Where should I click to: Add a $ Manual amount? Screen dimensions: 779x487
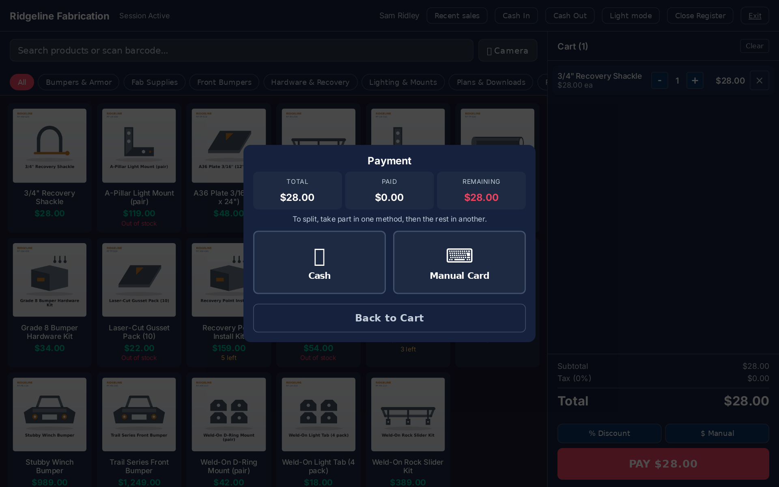(717, 433)
